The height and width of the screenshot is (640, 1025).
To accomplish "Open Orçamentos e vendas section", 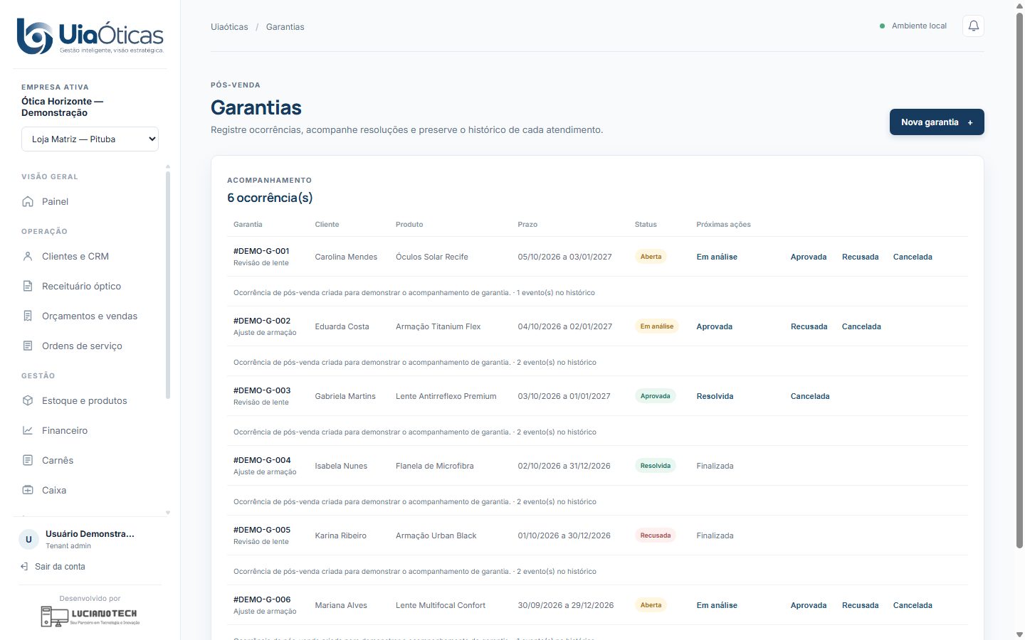I will (x=90, y=316).
